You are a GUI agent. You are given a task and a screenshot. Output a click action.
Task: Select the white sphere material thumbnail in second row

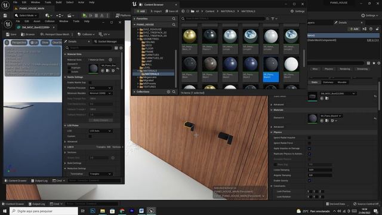coord(291,69)
